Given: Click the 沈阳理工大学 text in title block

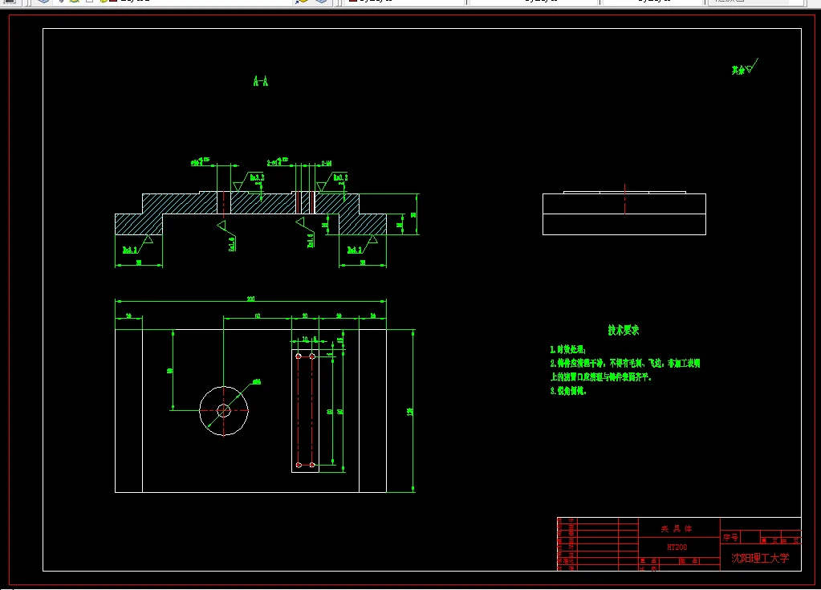Looking at the screenshot, I should (x=760, y=558).
